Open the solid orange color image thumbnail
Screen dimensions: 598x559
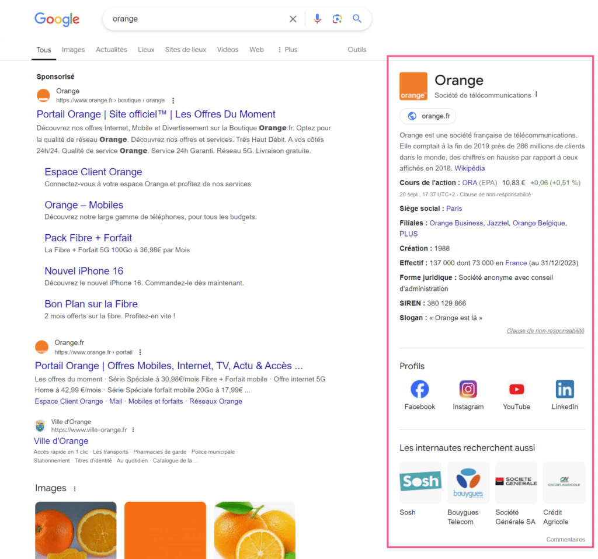[x=165, y=530]
